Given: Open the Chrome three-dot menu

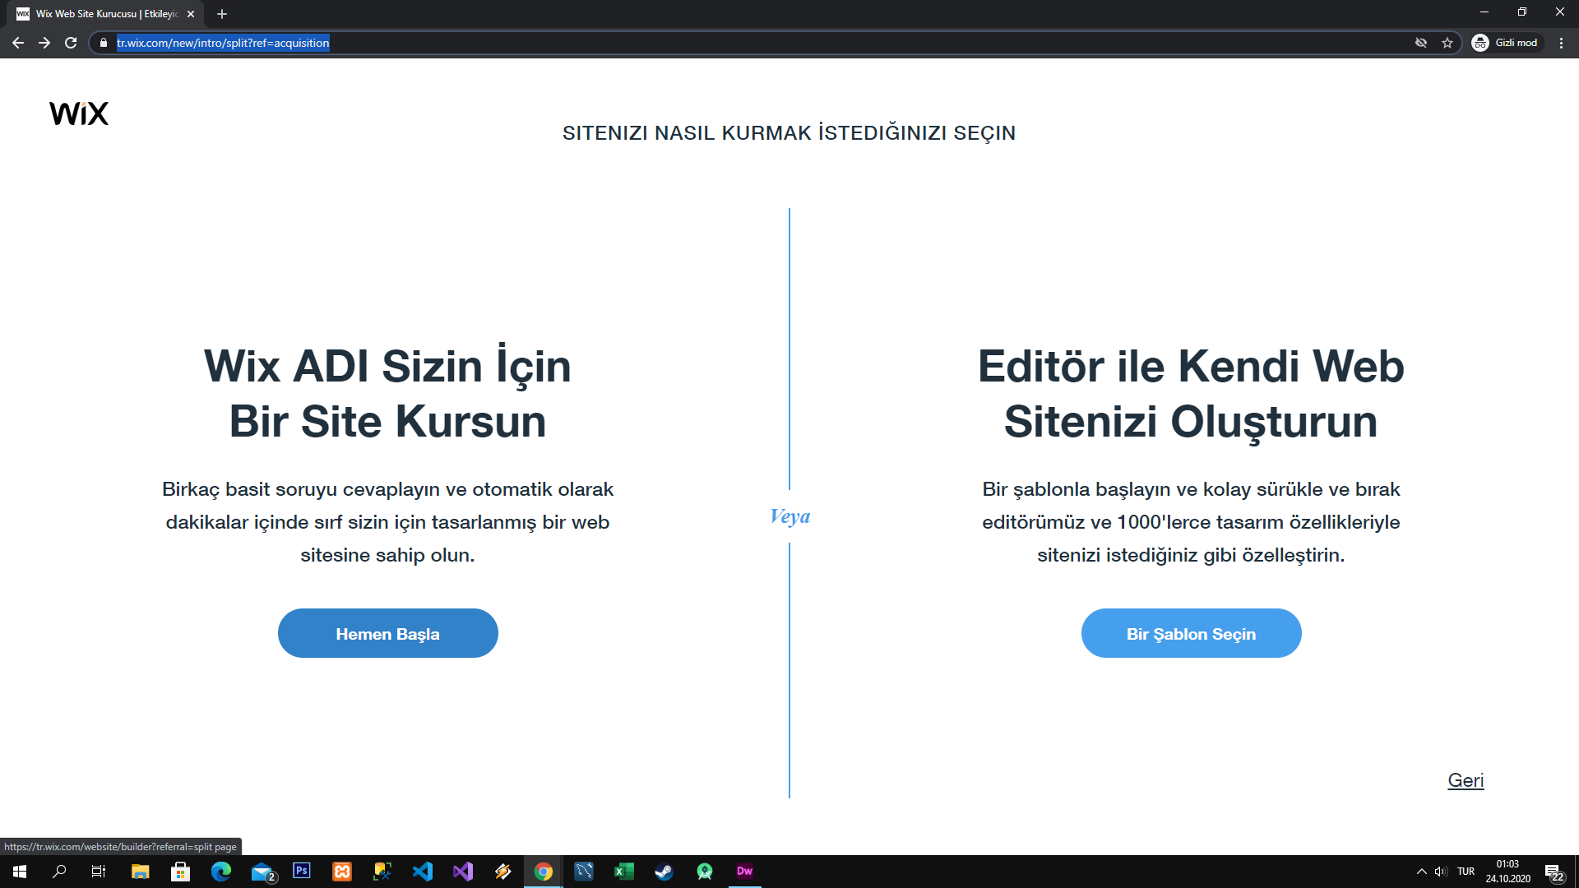Looking at the screenshot, I should tap(1561, 43).
